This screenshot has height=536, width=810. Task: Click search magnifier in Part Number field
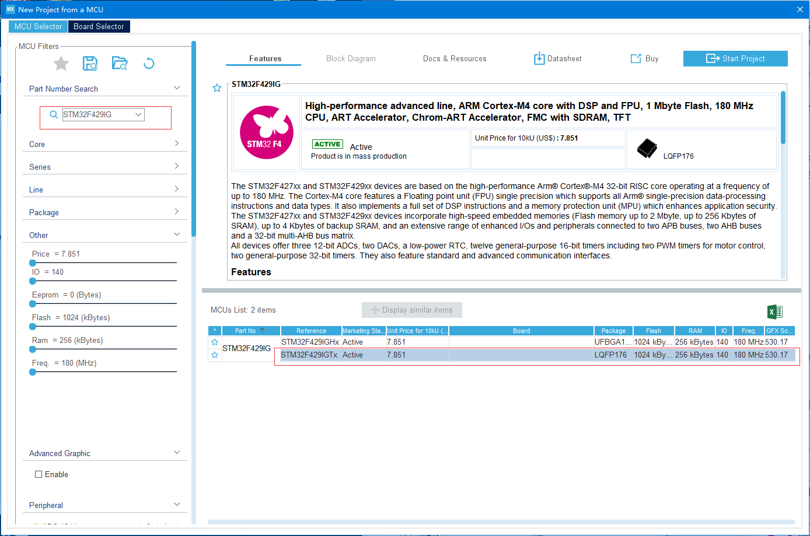pos(54,114)
